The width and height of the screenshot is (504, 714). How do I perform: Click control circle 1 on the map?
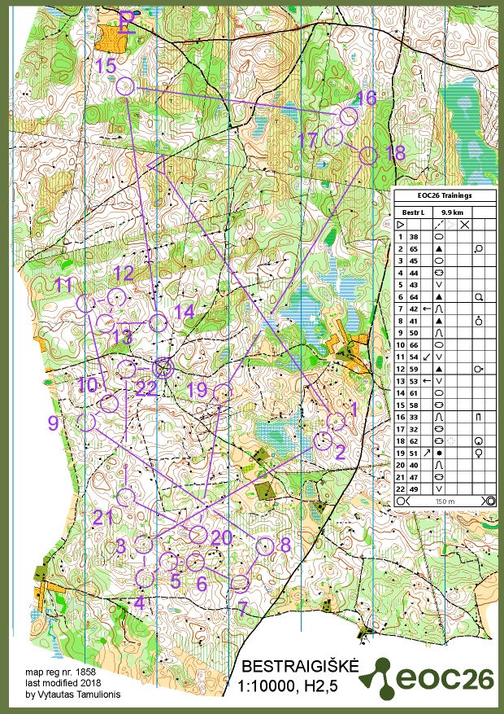point(336,421)
